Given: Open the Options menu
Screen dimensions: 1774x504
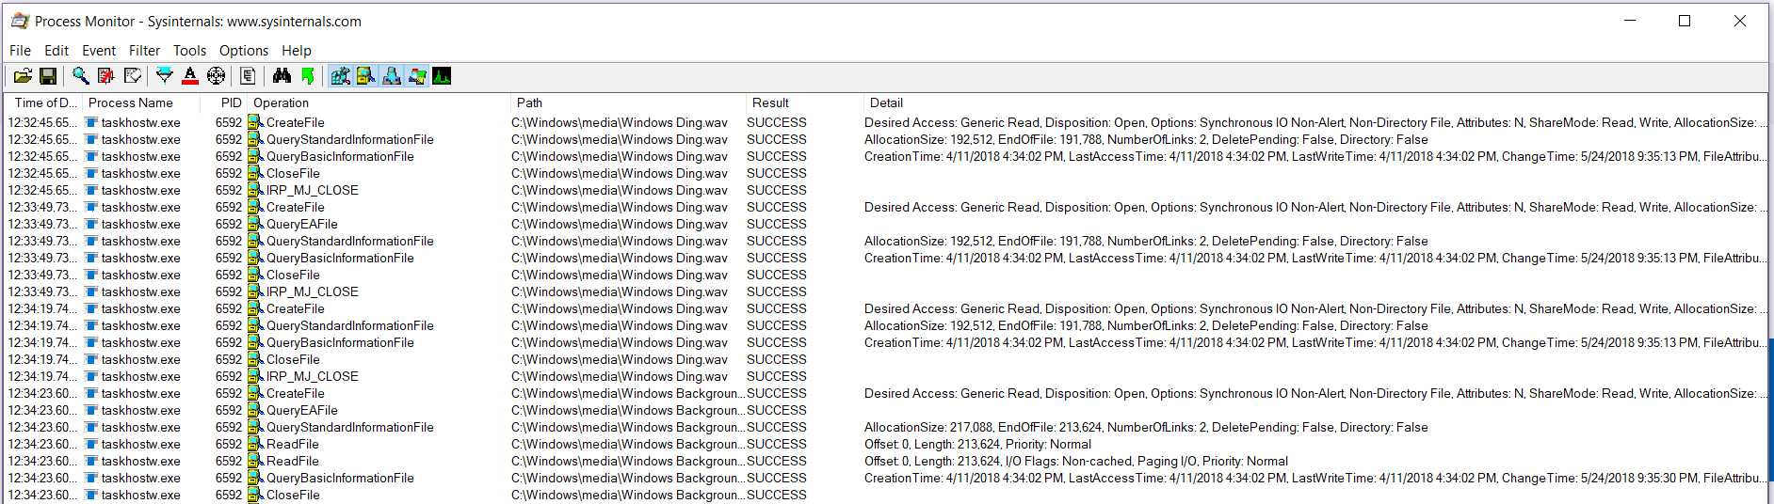Looking at the screenshot, I should click(x=244, y=51).
